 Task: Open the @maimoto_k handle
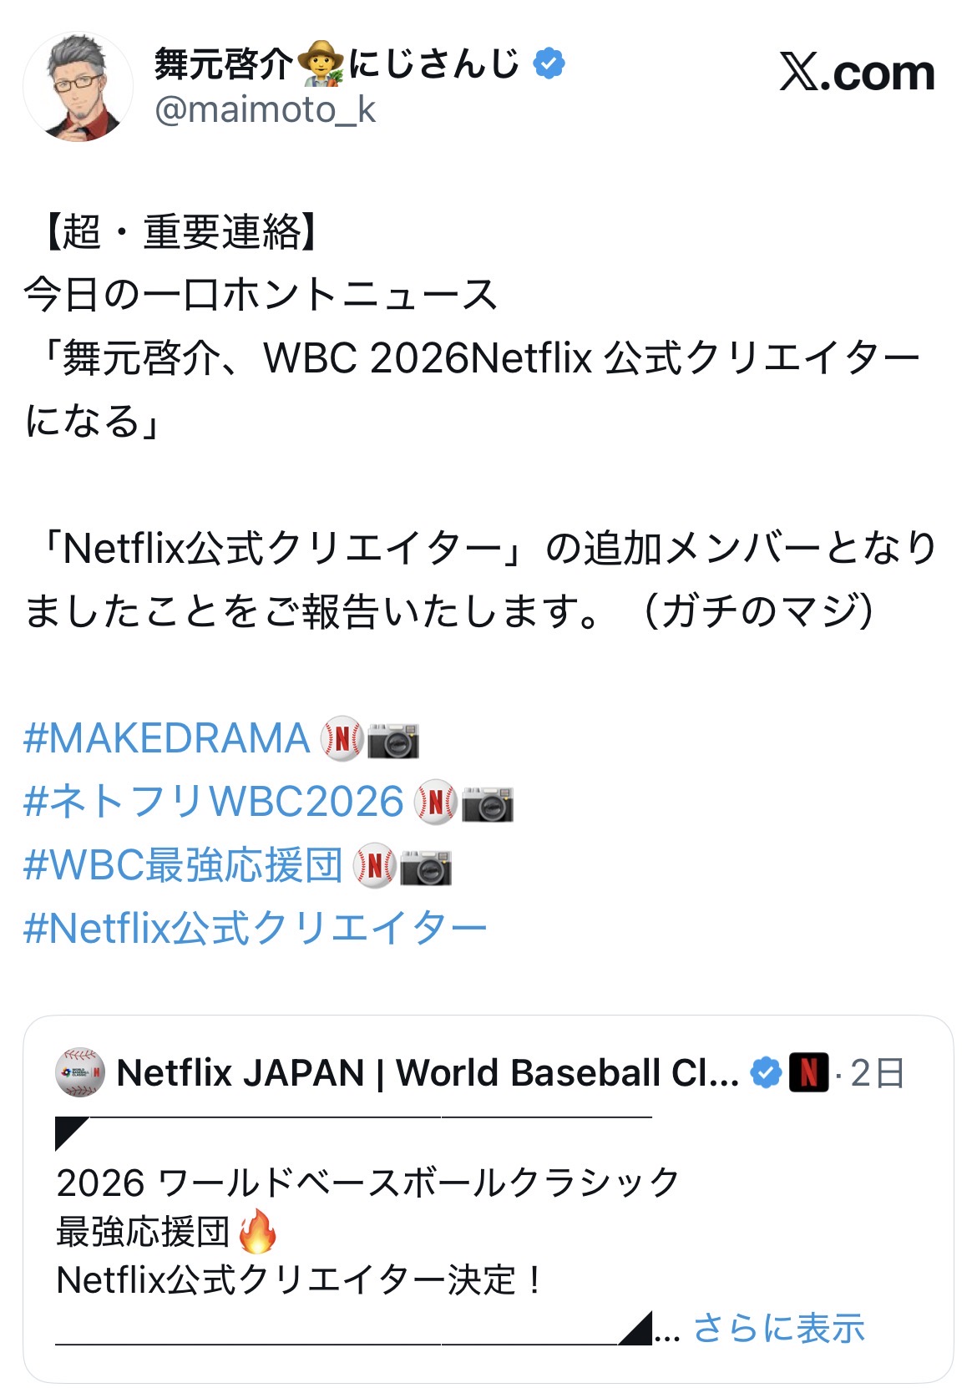click(266, 109)
